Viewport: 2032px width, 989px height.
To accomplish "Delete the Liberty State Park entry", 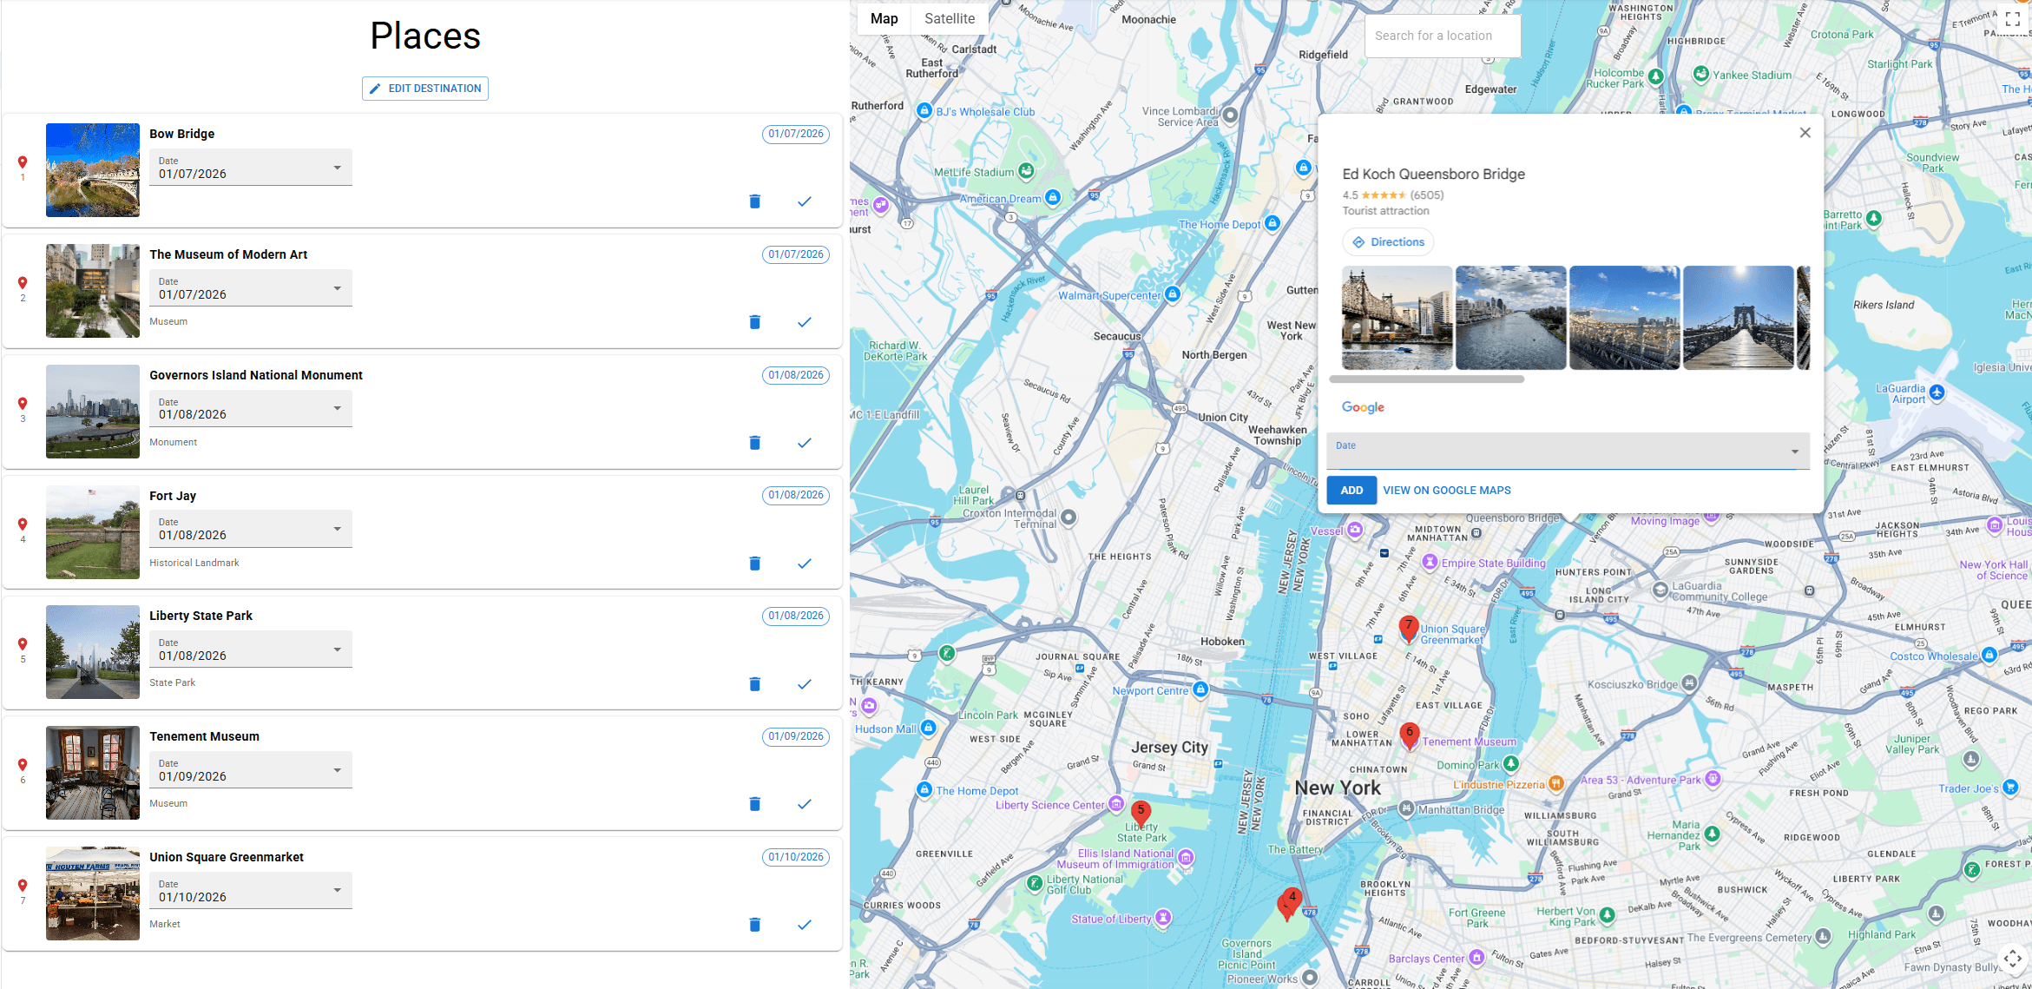I will (754, 683).
